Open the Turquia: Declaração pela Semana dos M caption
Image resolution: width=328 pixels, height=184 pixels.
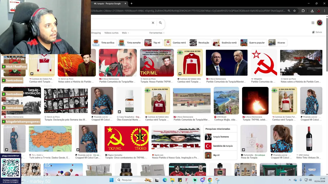pyautogui.click(x=66, y=120)
